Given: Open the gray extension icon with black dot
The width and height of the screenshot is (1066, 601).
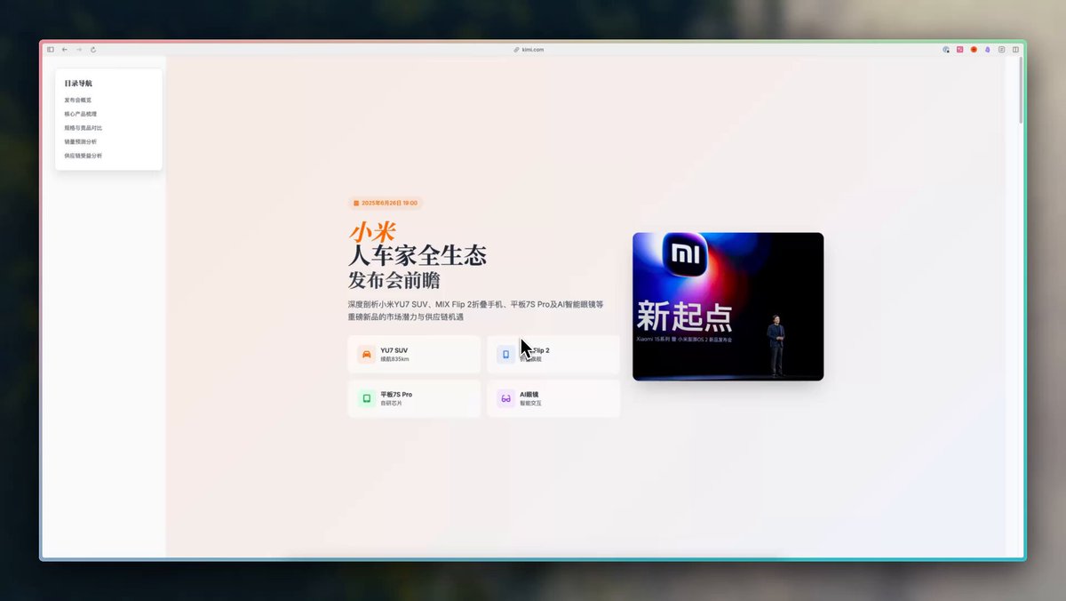Looking at the screenshot, I should pyautogui.click(x=946, y=50).
